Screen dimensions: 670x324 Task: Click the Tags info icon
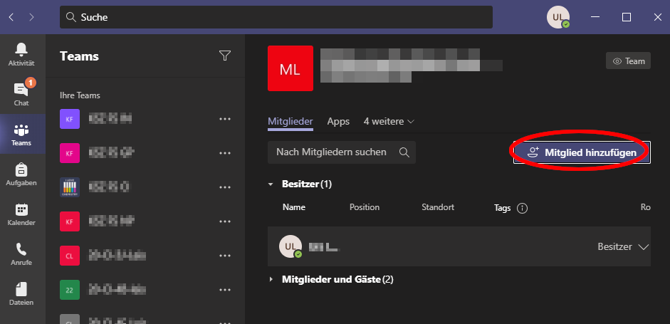pos(522,208)
